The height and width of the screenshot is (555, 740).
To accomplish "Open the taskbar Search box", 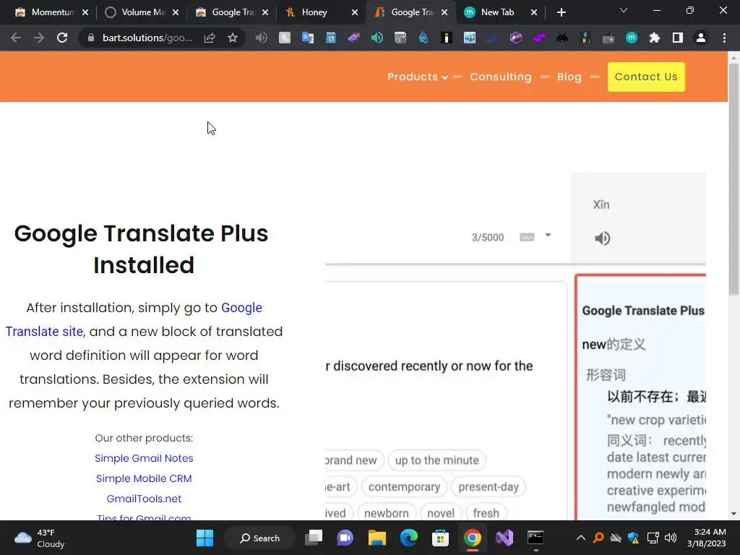I will 259,538.
